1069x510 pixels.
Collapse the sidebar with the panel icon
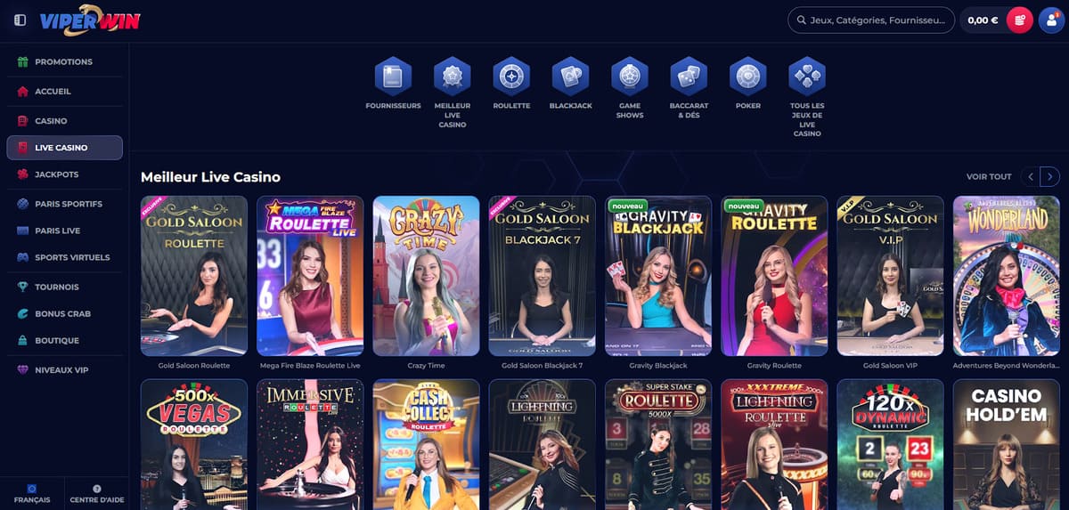(x=20, y=20)
